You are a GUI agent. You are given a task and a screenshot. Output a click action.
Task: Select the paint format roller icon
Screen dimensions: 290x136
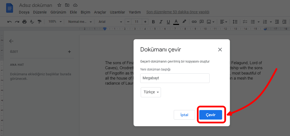click(39, 22)
